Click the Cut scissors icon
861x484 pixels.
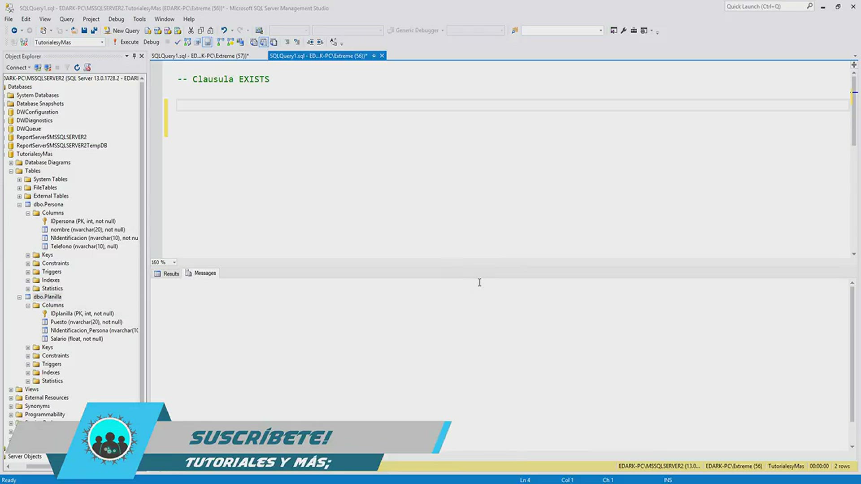tap(191, 30)
